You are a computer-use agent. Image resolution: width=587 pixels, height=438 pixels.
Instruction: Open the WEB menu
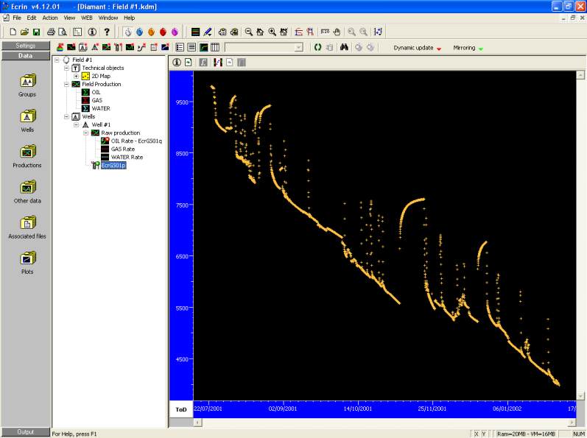point(87,17)
